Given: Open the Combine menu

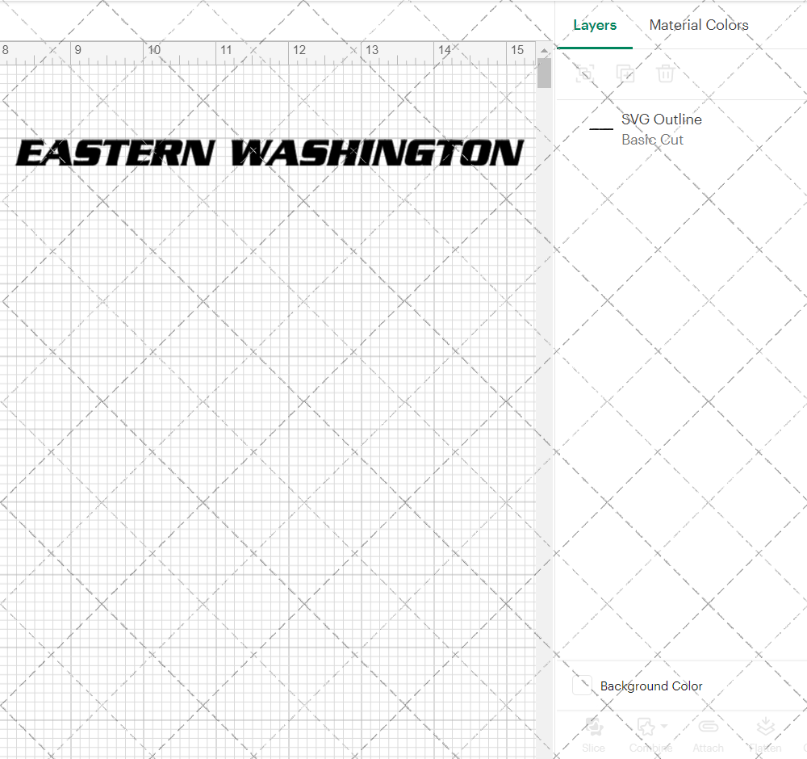Looking at the screenshot, I should 650,735.
